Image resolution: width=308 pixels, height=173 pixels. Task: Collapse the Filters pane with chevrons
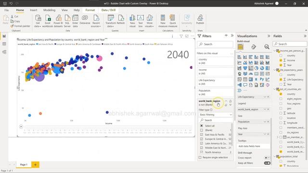tap(232, 36)
